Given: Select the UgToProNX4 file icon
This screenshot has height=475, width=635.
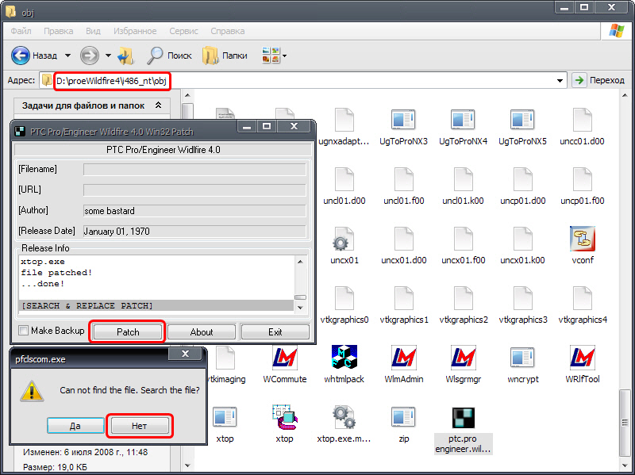Looking at the screenshot, I should 463,120.
